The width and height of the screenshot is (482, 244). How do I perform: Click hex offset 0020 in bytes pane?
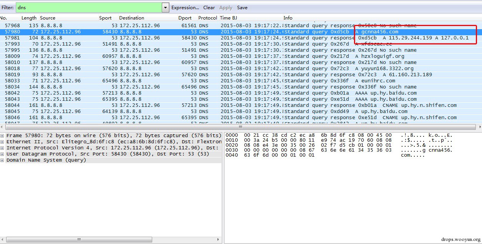(231, 146)
